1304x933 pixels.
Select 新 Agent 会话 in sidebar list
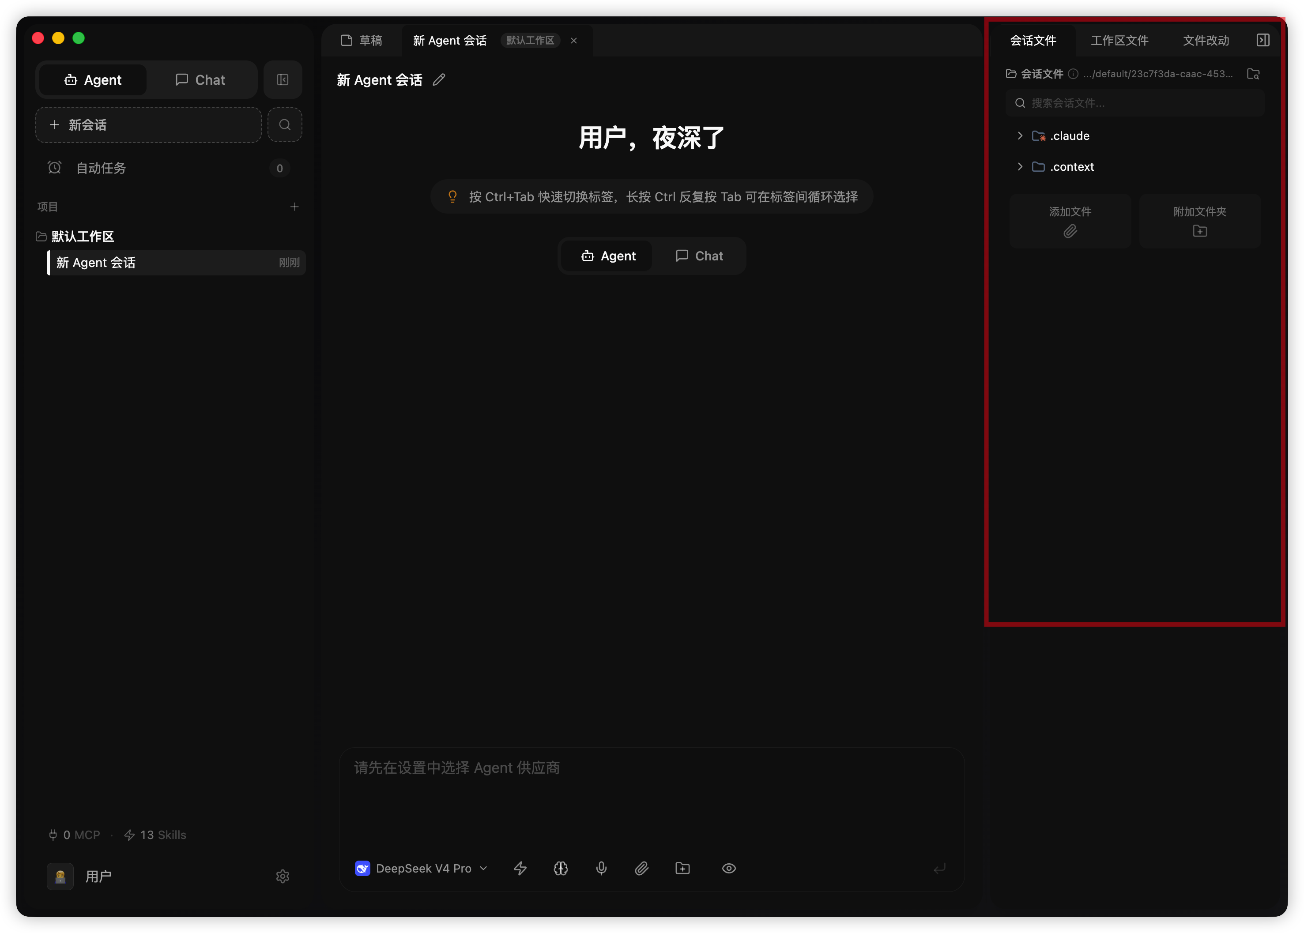coord(177,263)
